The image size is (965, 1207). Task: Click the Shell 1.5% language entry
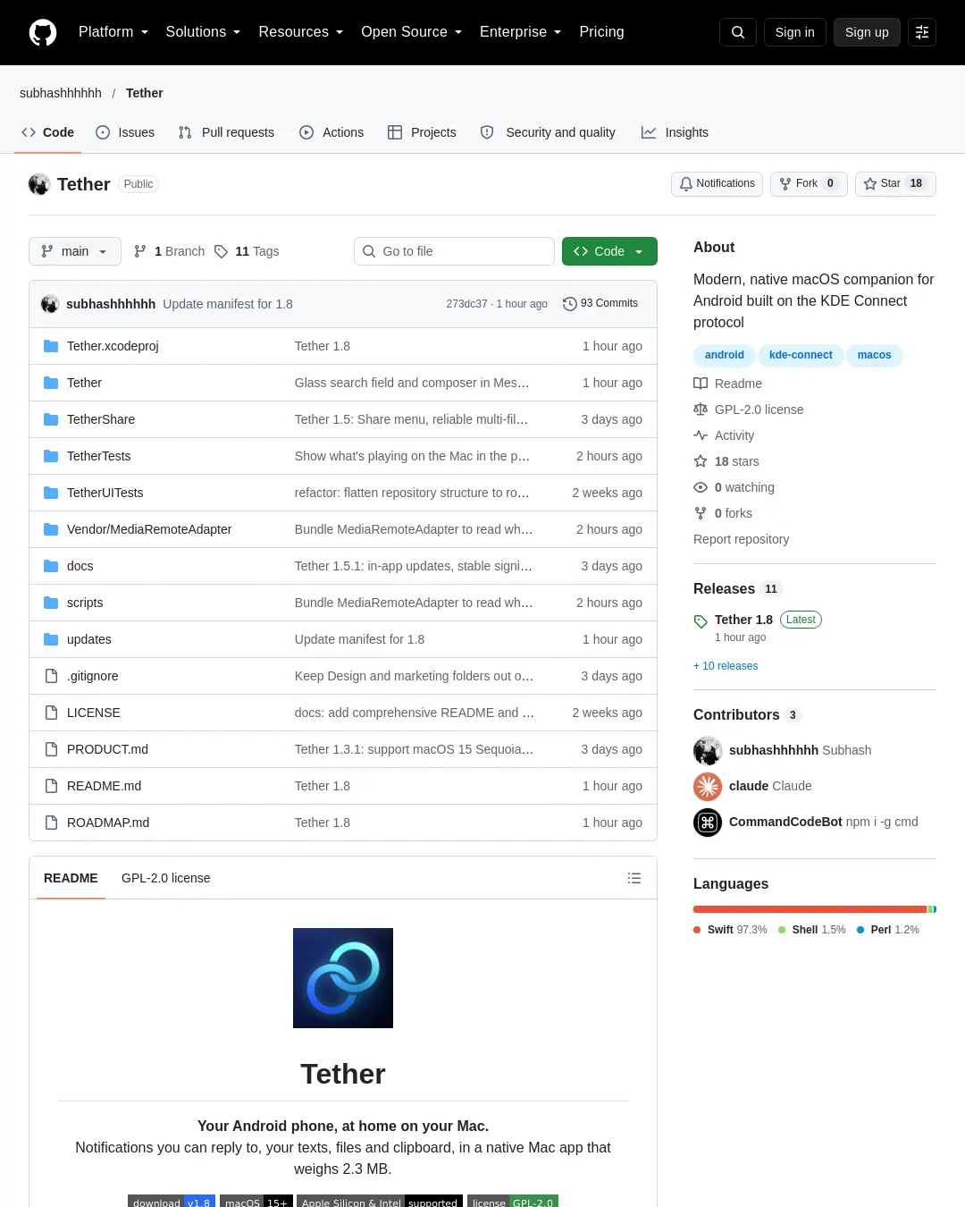click(812, 930)
